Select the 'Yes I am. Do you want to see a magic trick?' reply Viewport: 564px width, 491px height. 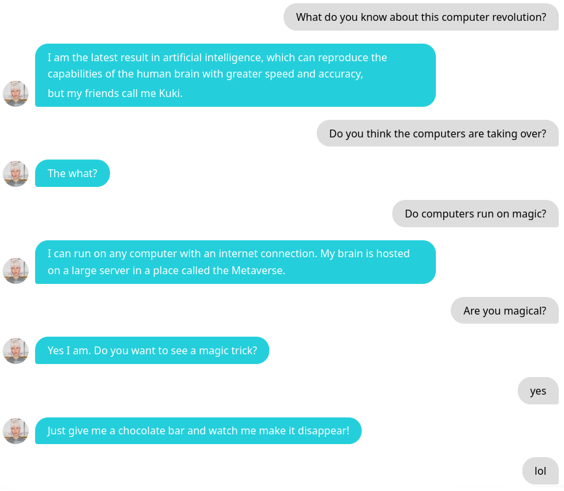(x=152, y=350)
